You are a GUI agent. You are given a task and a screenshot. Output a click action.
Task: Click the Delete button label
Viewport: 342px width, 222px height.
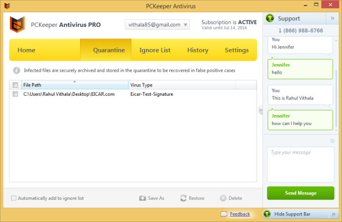coord(235,198)
